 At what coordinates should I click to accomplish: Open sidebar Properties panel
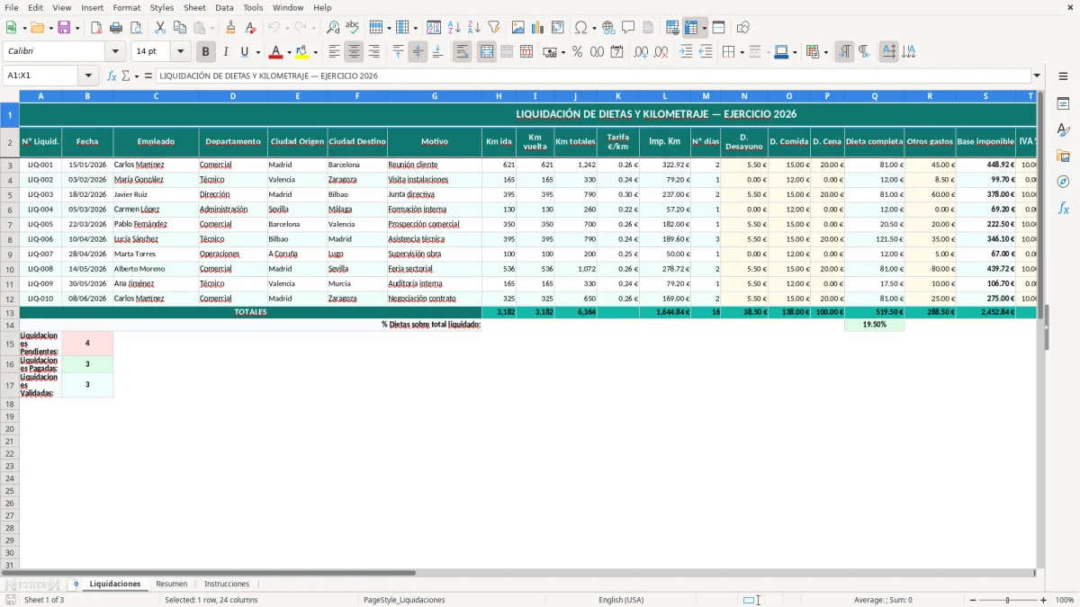click(1063, 104)
